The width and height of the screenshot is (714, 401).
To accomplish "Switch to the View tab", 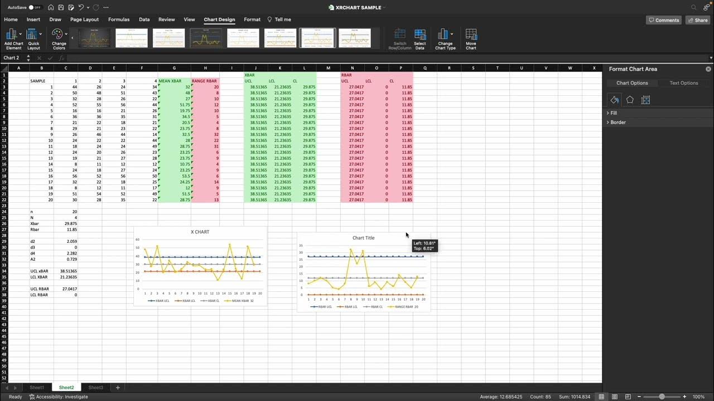I will point(189,19).
